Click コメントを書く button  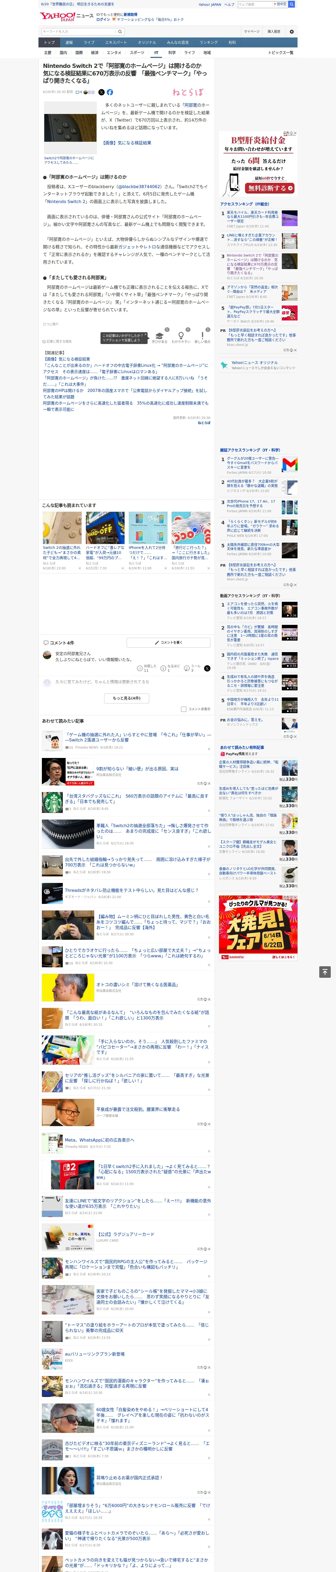(168, 643)
